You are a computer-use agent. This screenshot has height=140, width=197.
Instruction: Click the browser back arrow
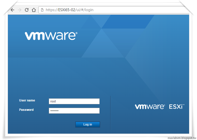coord(12,10)
